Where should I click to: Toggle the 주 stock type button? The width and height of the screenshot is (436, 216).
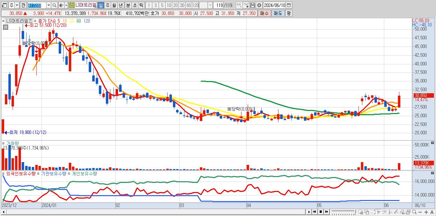point(11,5)
